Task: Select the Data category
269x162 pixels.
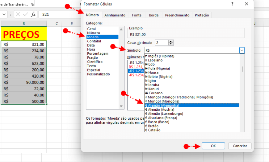Action: [x=102, y=45]
